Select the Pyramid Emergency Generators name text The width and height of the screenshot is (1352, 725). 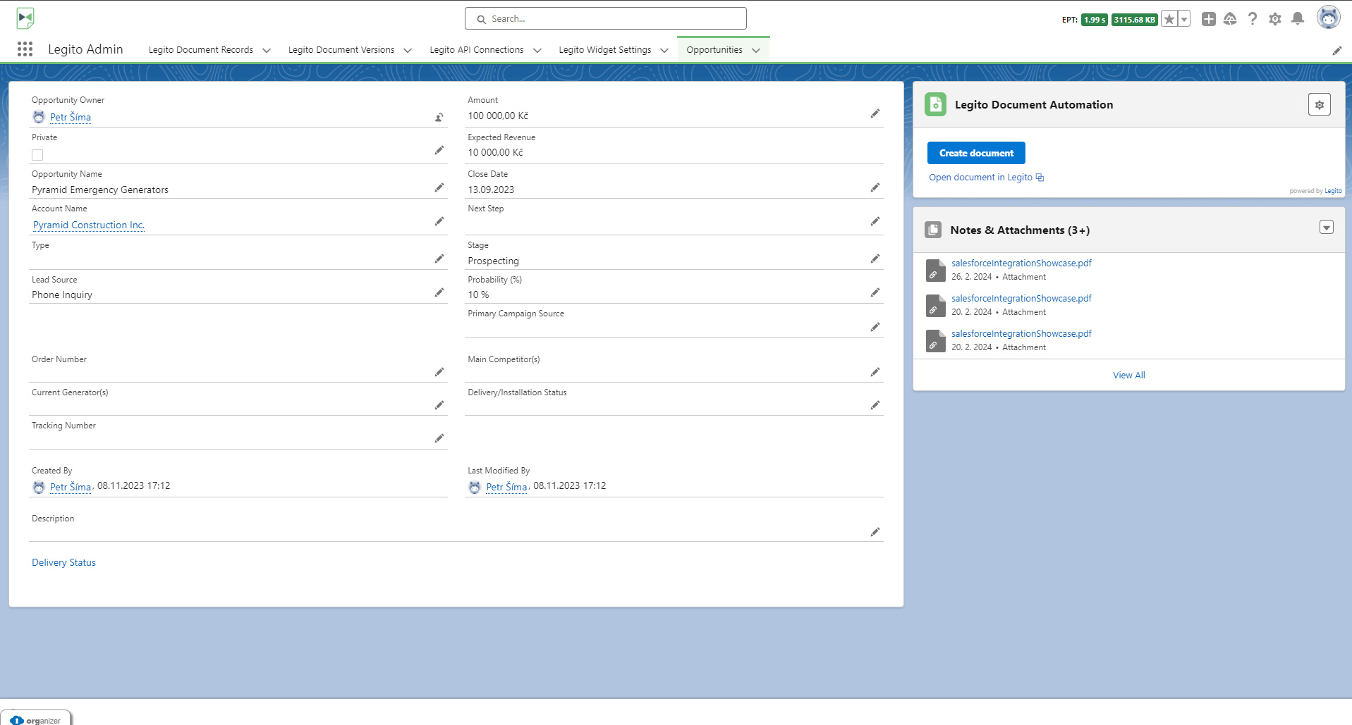pos(100,190)
